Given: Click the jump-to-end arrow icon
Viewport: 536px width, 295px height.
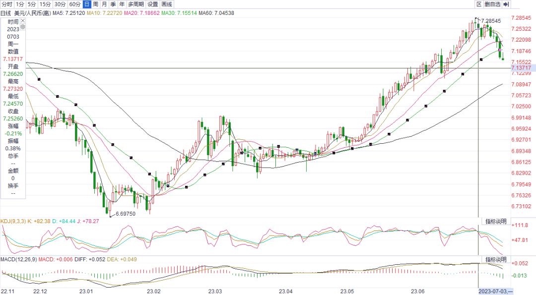Looking at the screenshot, I should 507,4.
